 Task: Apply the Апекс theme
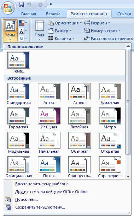coord(49,94)
